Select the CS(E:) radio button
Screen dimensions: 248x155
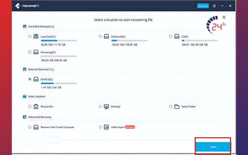coord(170,36)
